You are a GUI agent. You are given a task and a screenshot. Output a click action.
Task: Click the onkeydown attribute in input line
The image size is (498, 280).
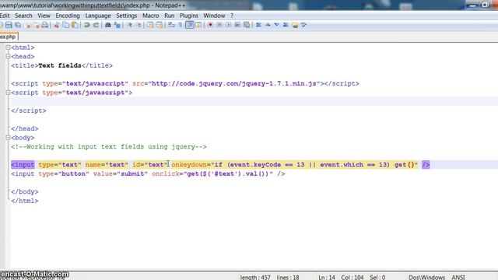(x=189, y=165)
